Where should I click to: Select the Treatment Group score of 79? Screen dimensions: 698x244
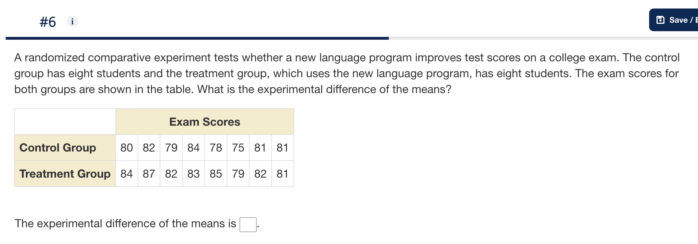[x=238, y=174]
